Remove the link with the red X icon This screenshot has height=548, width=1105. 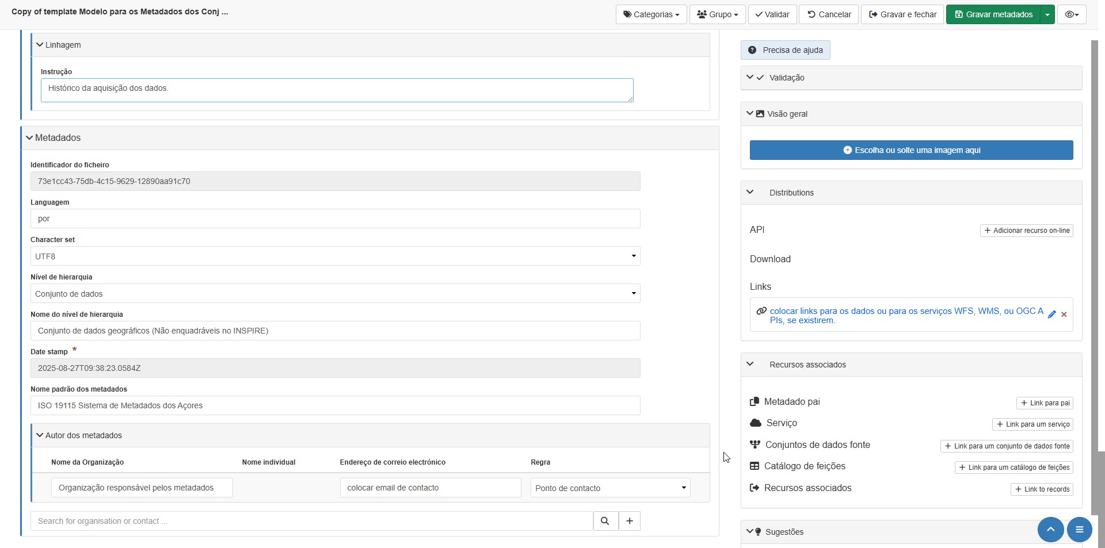(x=1064, y=315)
